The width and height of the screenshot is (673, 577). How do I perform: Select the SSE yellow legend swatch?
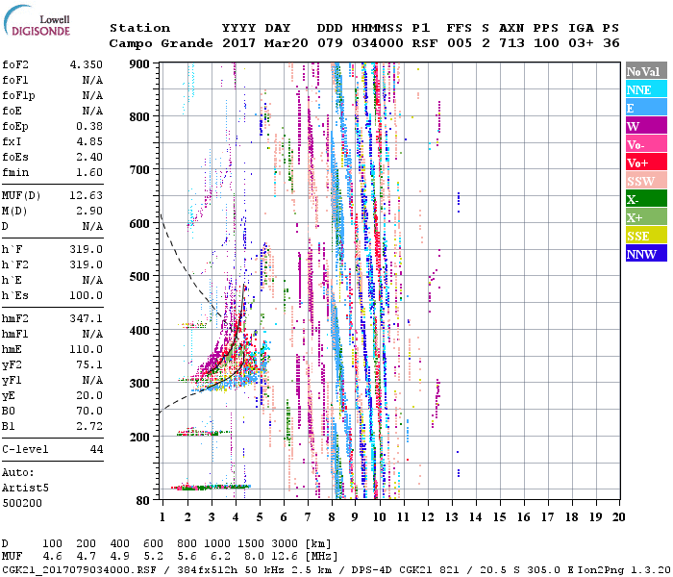coord(646,236)
